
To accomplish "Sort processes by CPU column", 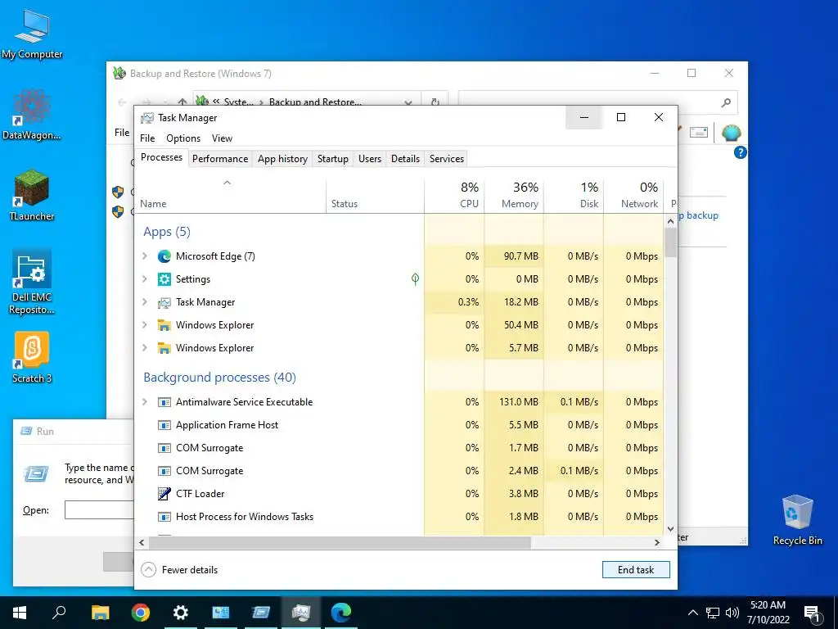I will 455,195.
